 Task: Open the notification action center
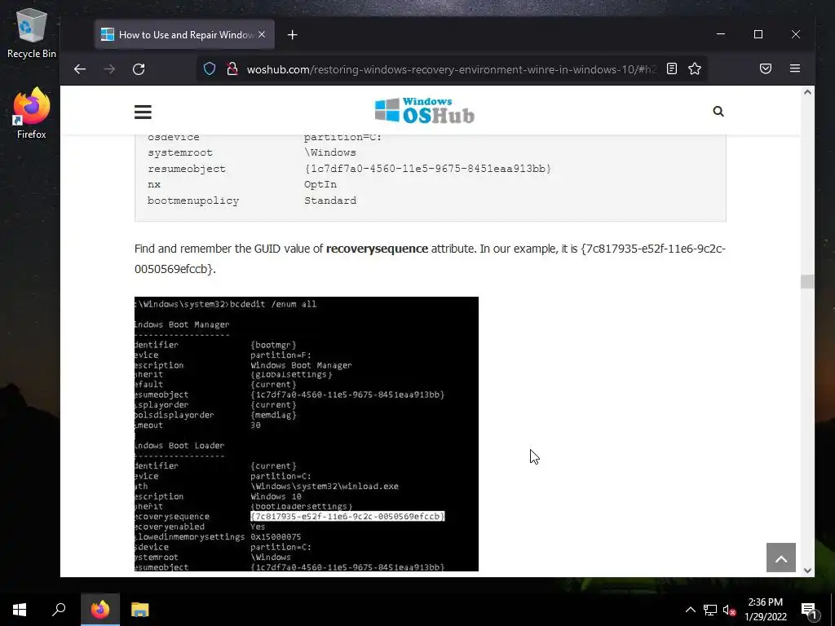808,610
